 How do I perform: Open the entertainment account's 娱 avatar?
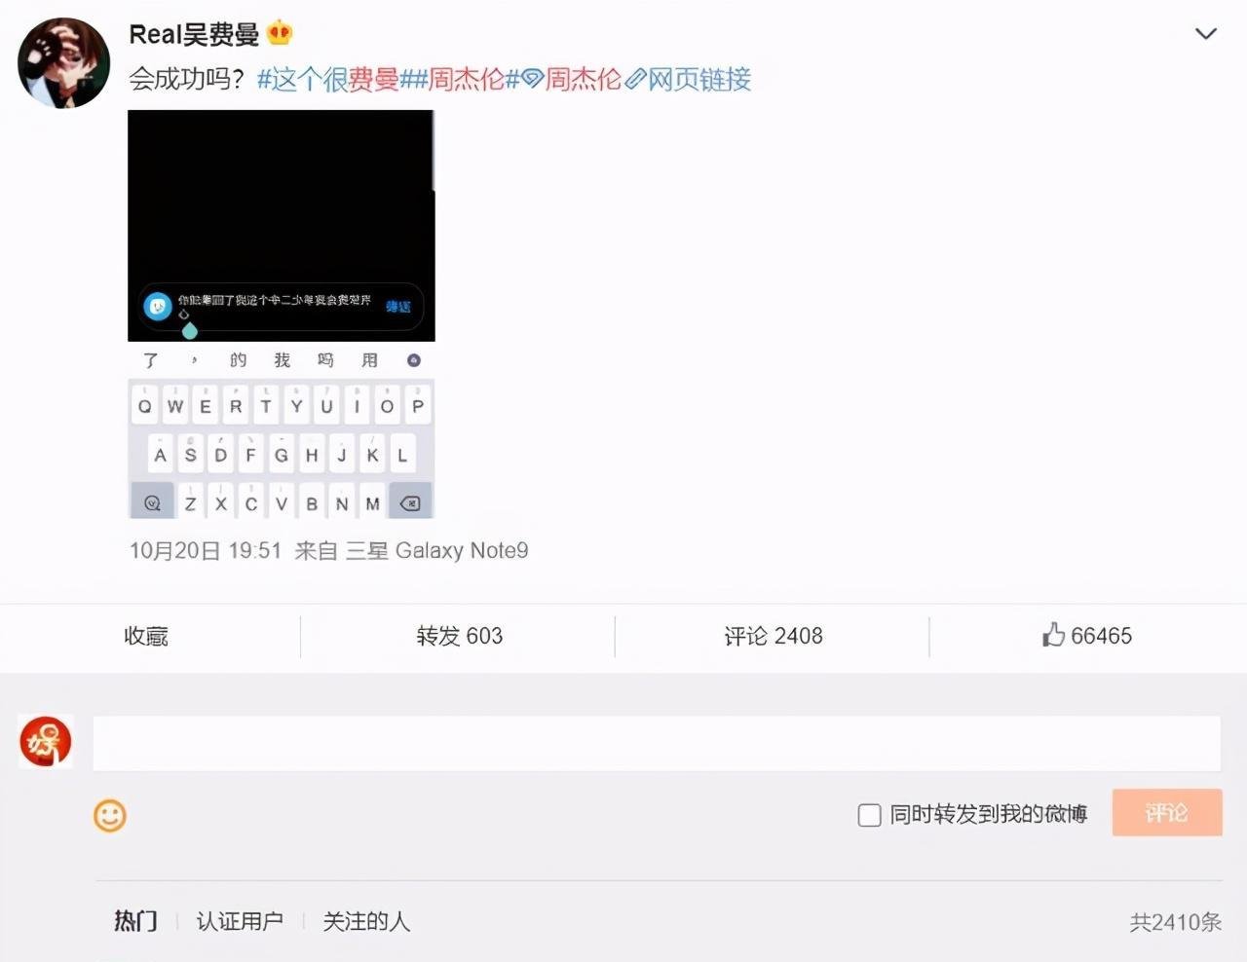pos(45,741)
